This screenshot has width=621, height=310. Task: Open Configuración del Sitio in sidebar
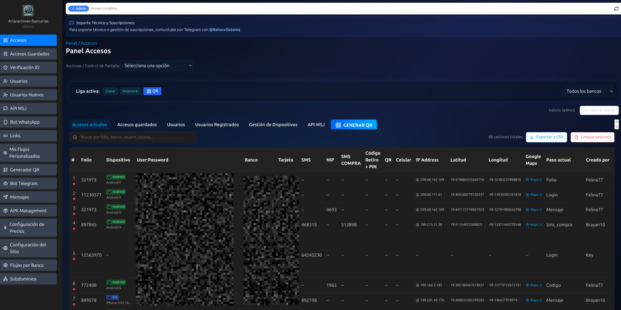click(28, 248)
